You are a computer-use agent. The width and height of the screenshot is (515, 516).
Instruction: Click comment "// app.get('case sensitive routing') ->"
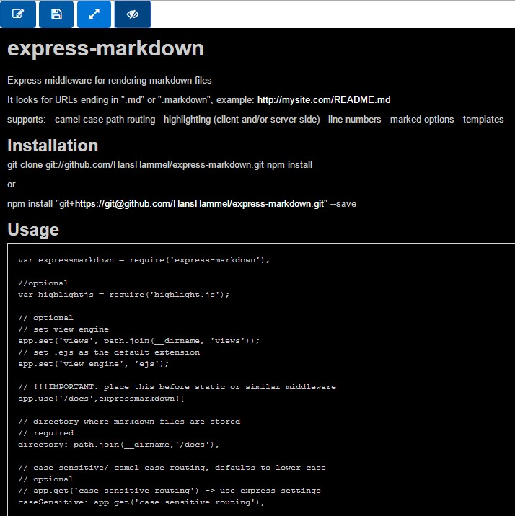(x=170, y=491)
